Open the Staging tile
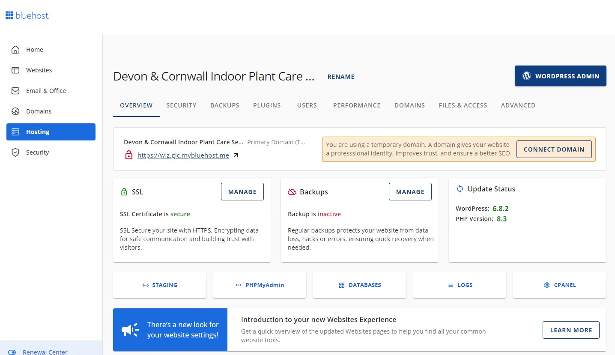 coord(160,285)
